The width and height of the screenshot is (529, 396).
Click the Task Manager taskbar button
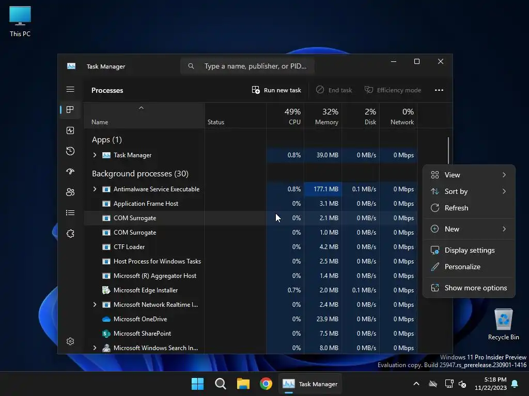tap(310, 384)
